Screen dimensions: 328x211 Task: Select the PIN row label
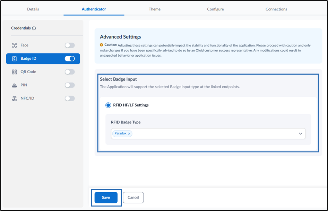[24, 85]
